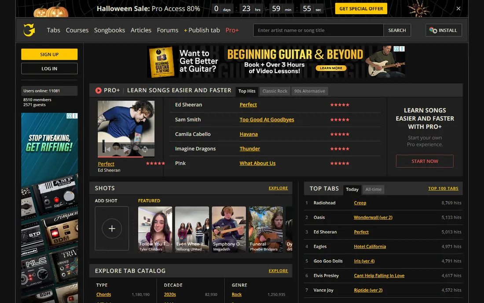Open Funeral shot by Phoebe Bridgers
The image size is (484, 303).
pos(266,229)
